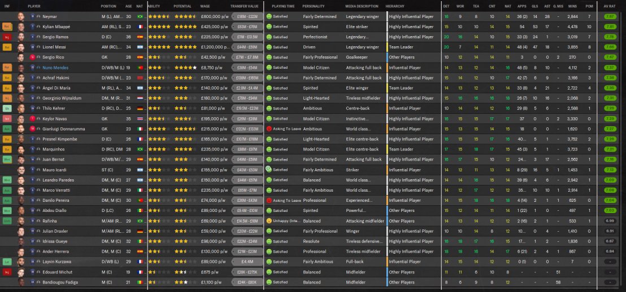Open Presnel Kimpembe's player name
Screen dimensions: 626x292
tap(60, 139)
